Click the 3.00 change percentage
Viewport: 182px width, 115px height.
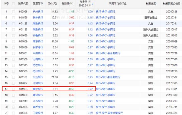(x=72, y=18)
